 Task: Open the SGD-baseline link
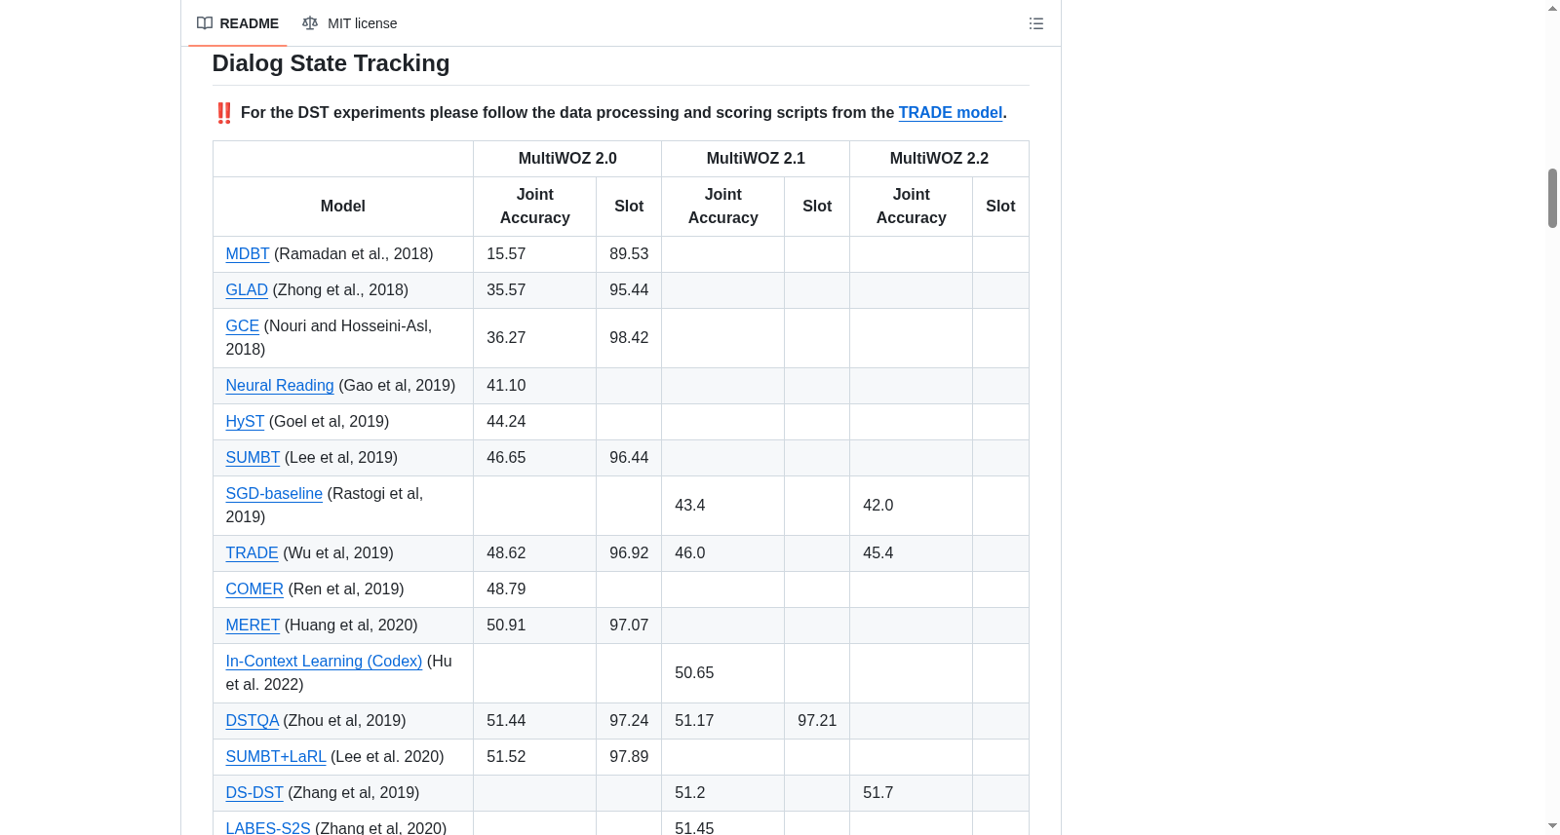tap(274, 494)
